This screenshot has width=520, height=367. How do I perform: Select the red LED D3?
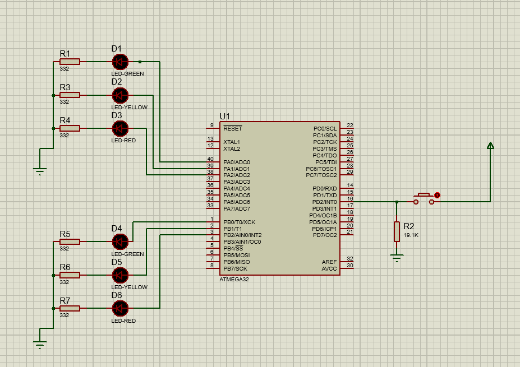click(119, 128)
